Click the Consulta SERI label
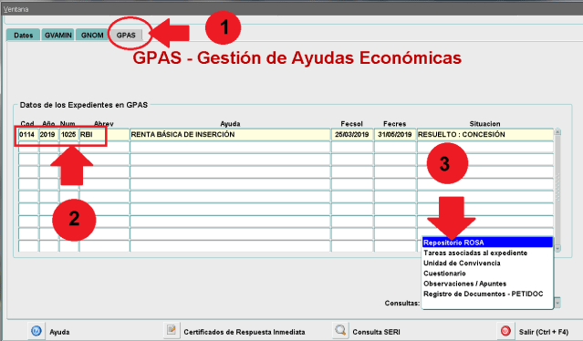This screenshot has width=583, height=341. tap(376, 332)
